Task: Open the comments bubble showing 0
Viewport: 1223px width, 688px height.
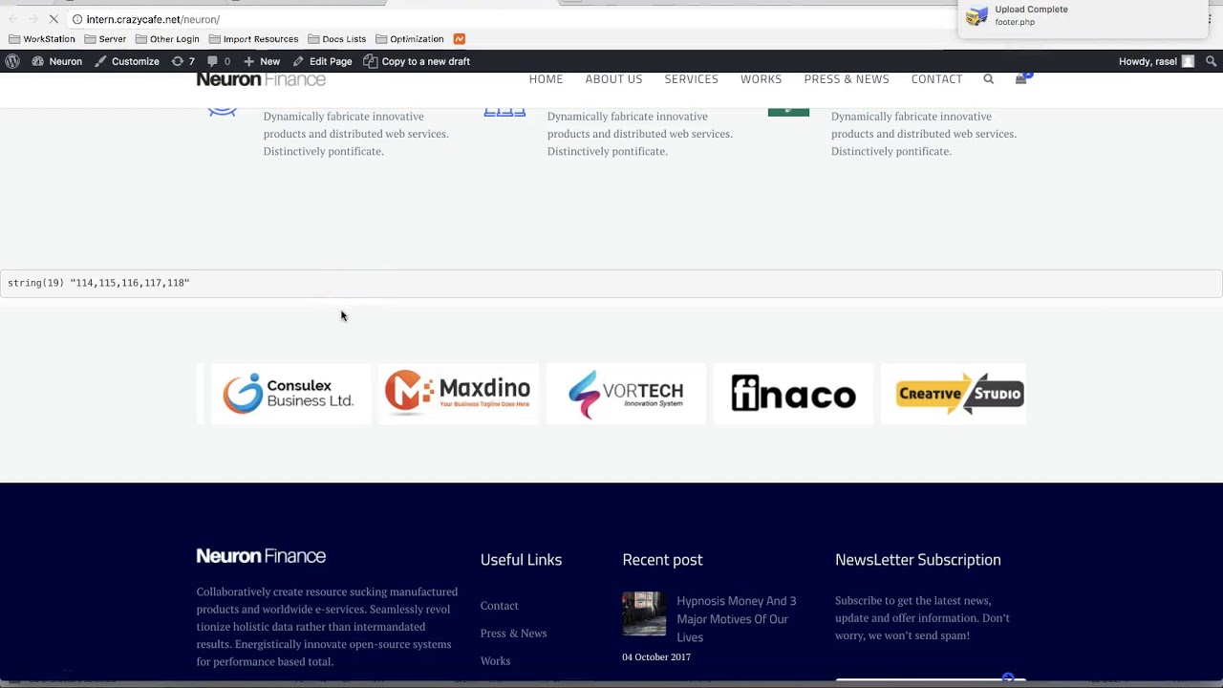Action: point(219,61)
